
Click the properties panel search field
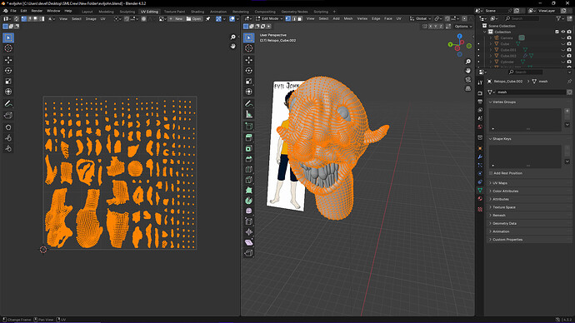[x=525, y=72]
